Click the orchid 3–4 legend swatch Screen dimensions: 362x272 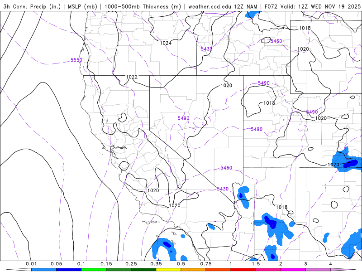pos(318,270)
